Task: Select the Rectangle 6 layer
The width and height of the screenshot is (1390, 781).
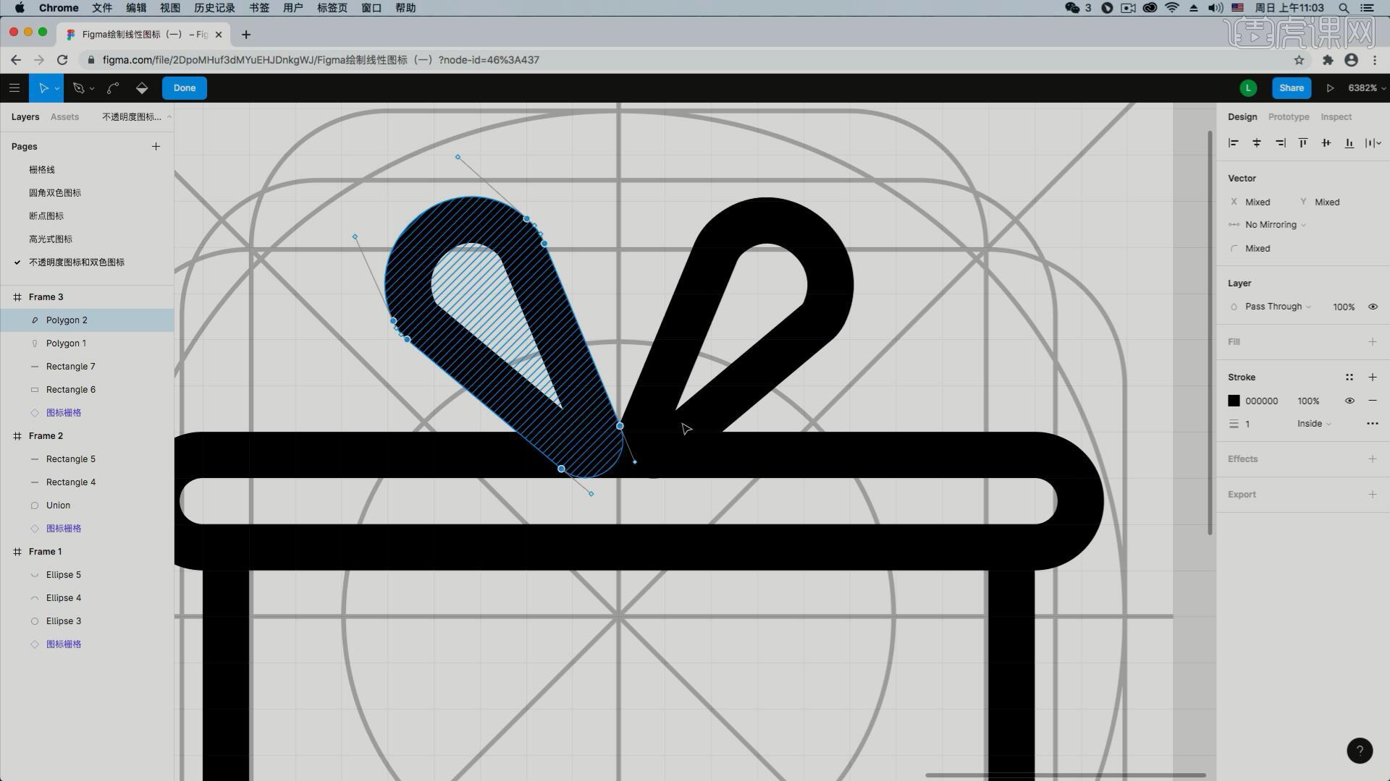Action: pos(87,390)
